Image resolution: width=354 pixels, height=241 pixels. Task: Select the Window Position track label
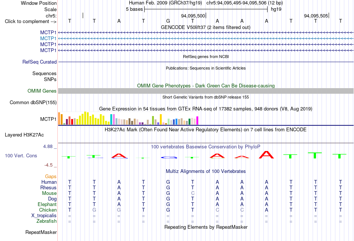[39, 3]
